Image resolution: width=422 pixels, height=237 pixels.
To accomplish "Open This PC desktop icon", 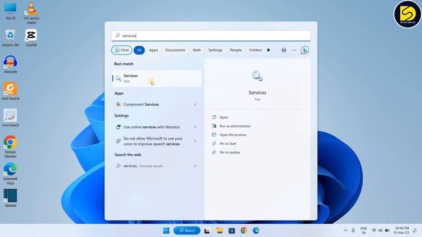I will 11,11.
